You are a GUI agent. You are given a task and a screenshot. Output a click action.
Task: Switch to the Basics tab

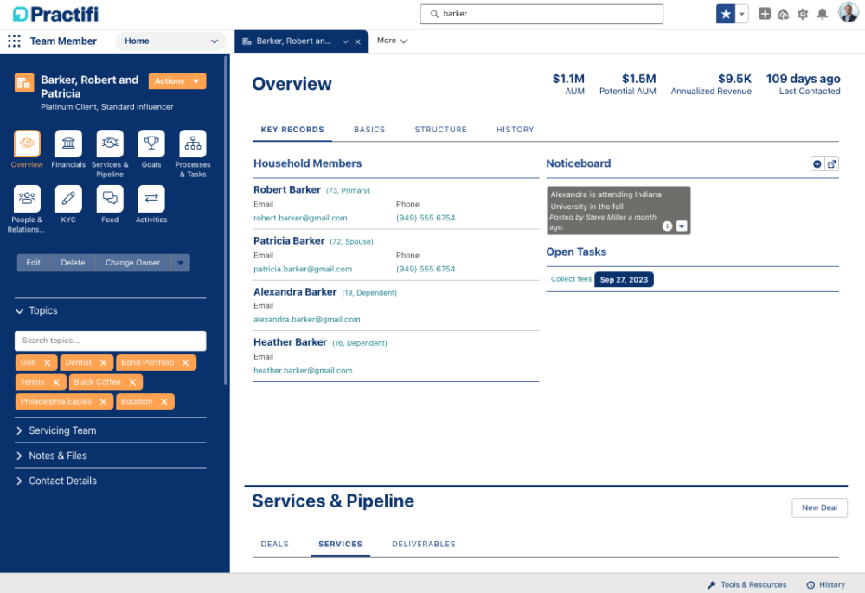(x=369, y=130)
